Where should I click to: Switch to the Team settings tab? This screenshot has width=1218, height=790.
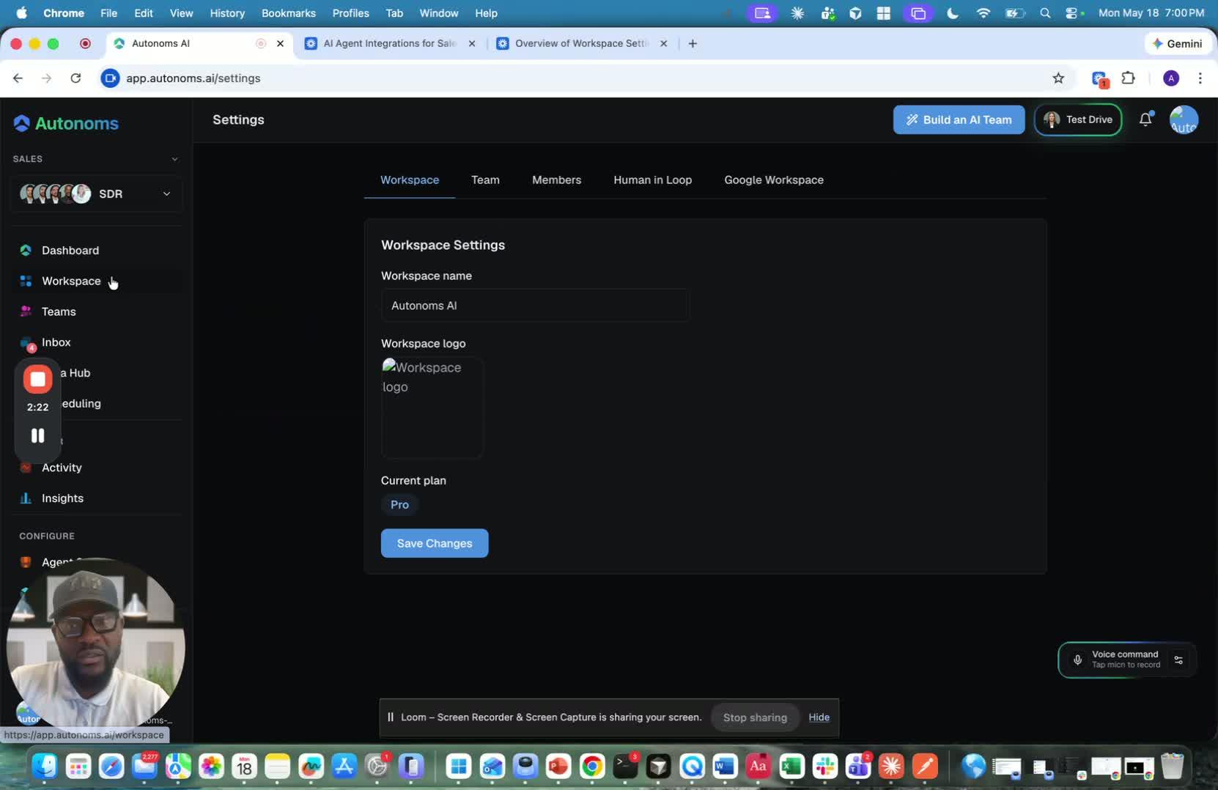click(x=485, y=180)
